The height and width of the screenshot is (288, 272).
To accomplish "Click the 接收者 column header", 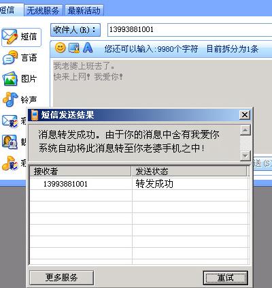I will (80, 172).
